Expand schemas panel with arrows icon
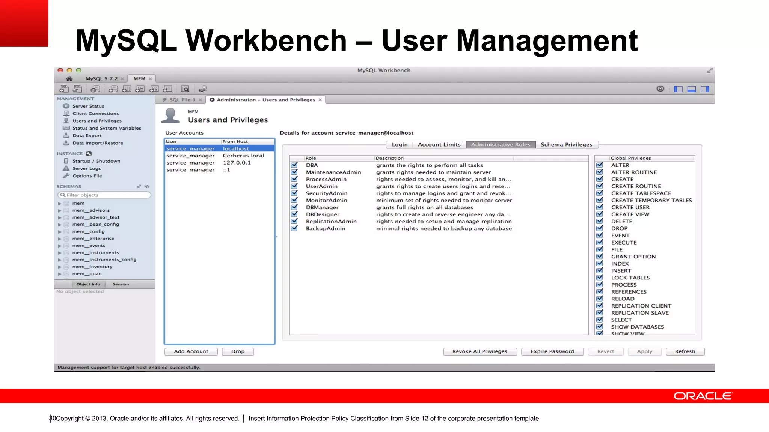769x432 pixels. click(139, 186)
